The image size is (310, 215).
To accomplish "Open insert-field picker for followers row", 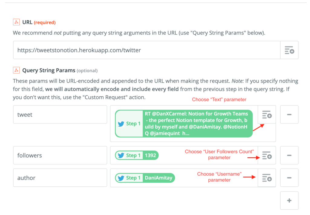I will pyautogui.click(x=267, y=156).
